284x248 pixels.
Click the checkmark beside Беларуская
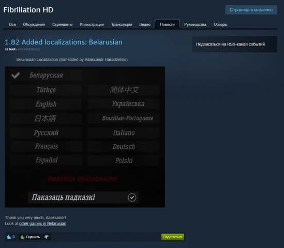(16, 75)
